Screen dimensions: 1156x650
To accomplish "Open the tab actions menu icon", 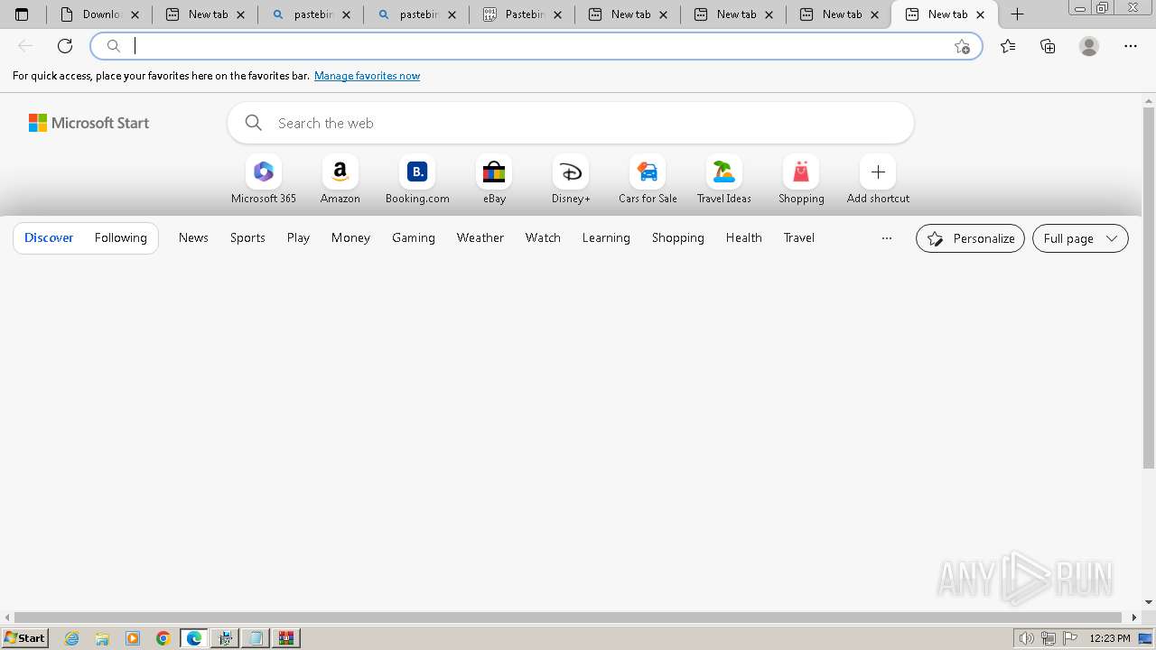I will pyautogui.click(x=22, y=14).
